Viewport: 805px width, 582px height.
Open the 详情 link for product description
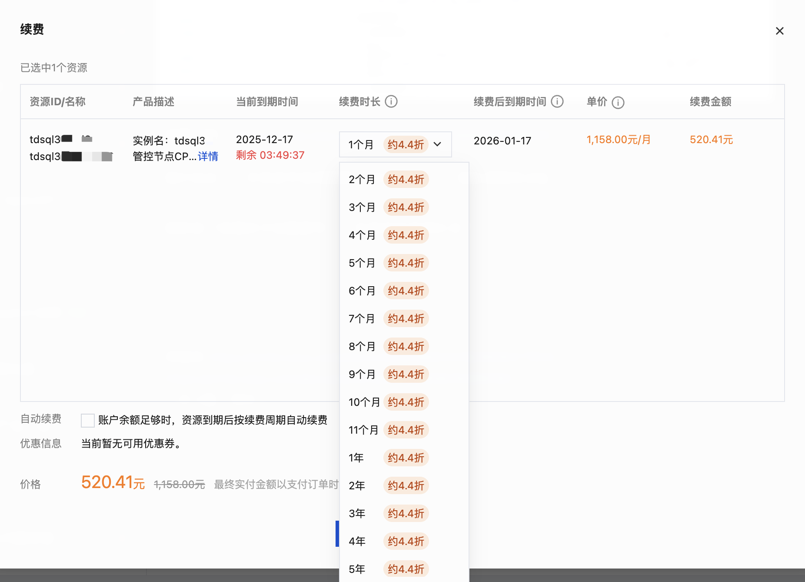[208, 157]
